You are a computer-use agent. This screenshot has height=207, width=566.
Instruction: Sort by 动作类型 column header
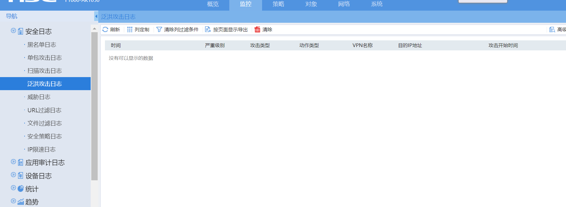click(309, 45)
